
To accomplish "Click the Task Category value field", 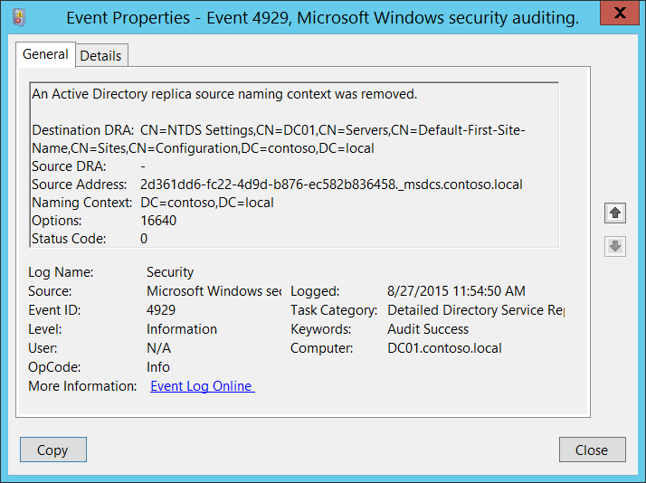I will point(474,310).
